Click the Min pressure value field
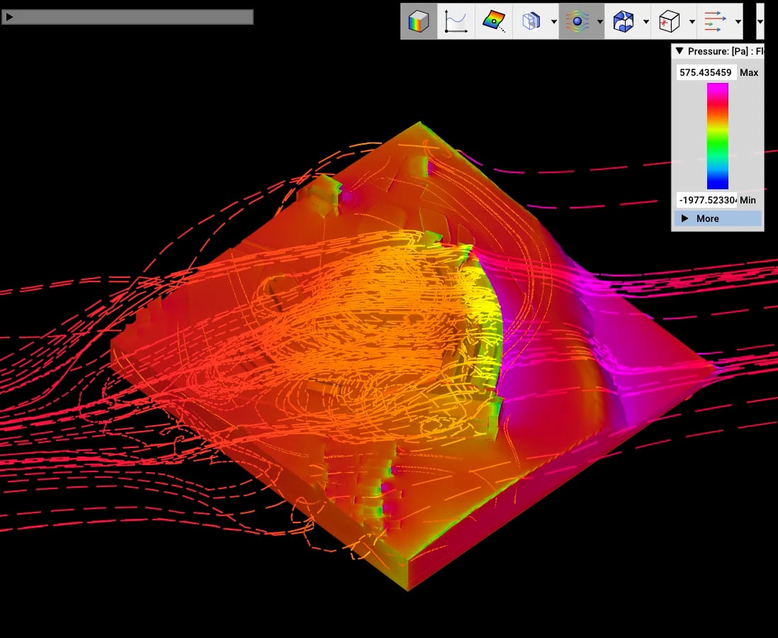This screenshot has width=778, height=638. [x=706, y=200]
